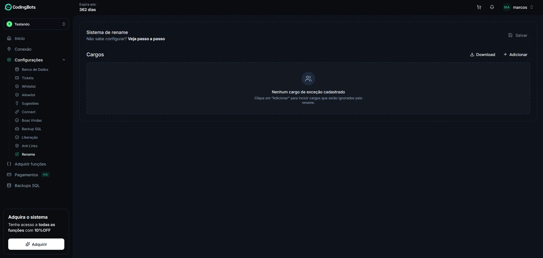Expand the marcos account menu chevron
Image resolution: width=543 pixels, height=258 pixels.
(532, 7)
